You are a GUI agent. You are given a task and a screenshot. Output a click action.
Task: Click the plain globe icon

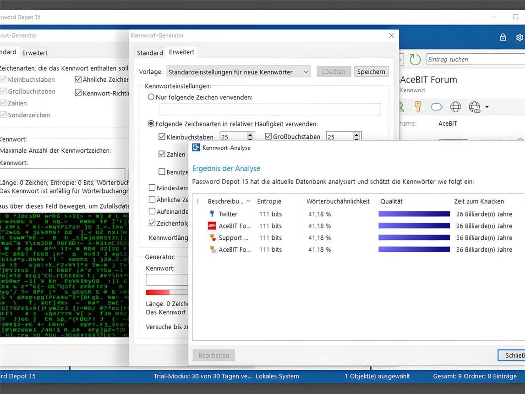[x=455, y=107]
